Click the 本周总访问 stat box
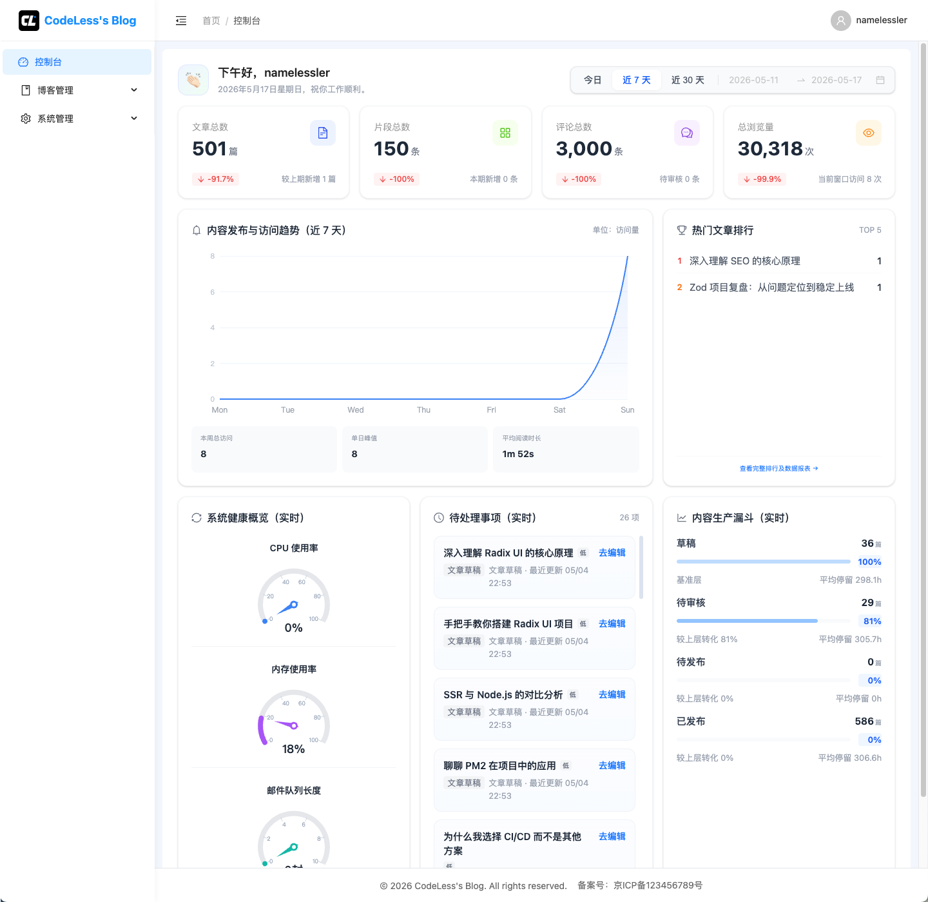 coord(264,449)
